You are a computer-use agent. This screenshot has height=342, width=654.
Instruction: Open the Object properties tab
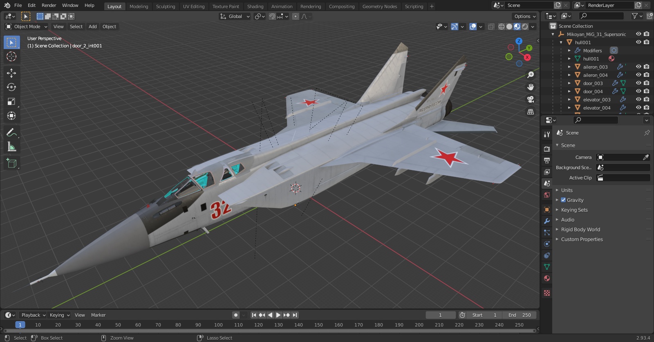coord(547,210)
